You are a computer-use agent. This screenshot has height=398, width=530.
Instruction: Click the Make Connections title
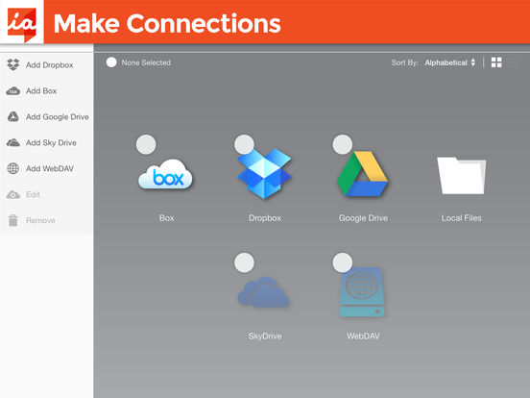167,23
